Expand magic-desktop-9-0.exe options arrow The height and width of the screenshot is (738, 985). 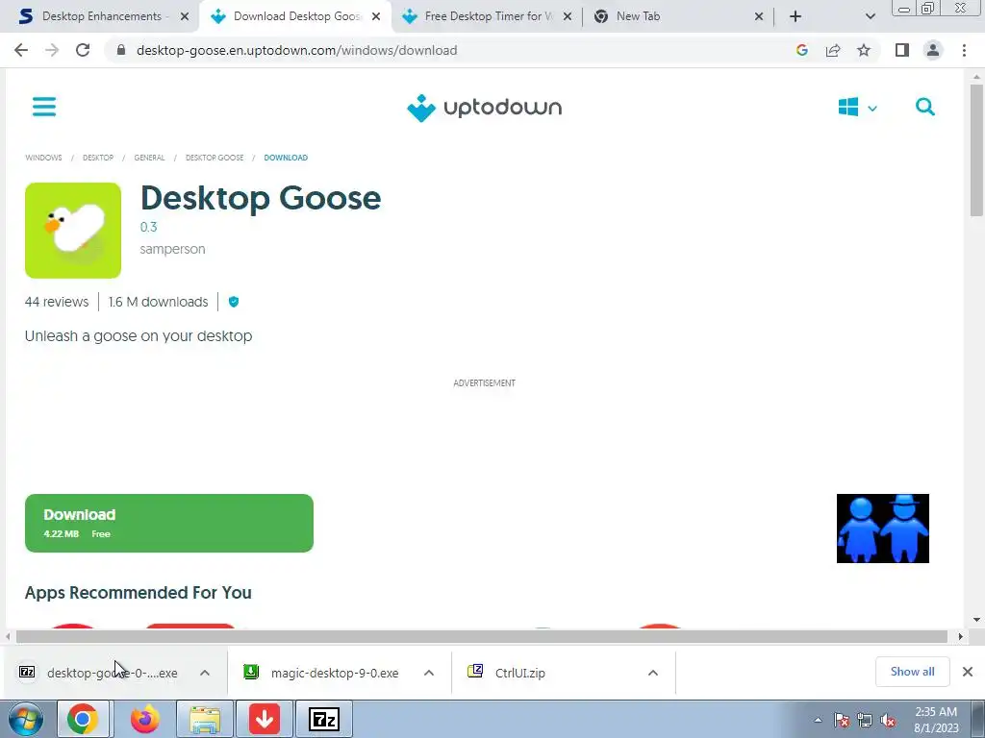[429, 673]
